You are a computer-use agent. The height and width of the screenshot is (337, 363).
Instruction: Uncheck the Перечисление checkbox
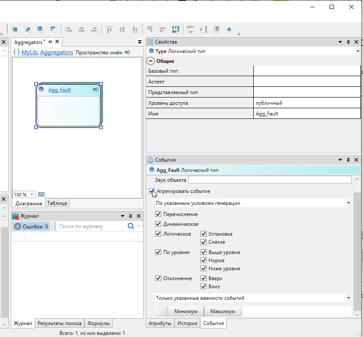point(159,214)
